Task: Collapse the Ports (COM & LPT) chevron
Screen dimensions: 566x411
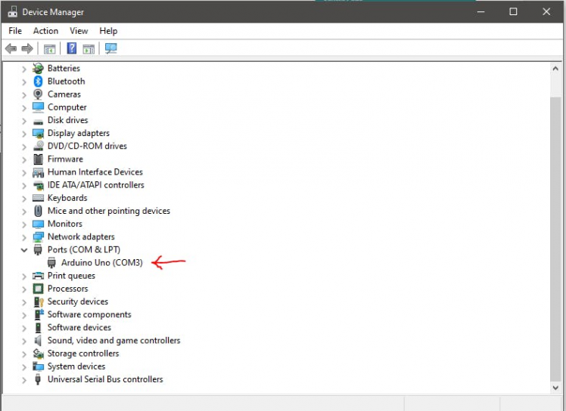Action: tap(24, 249)
